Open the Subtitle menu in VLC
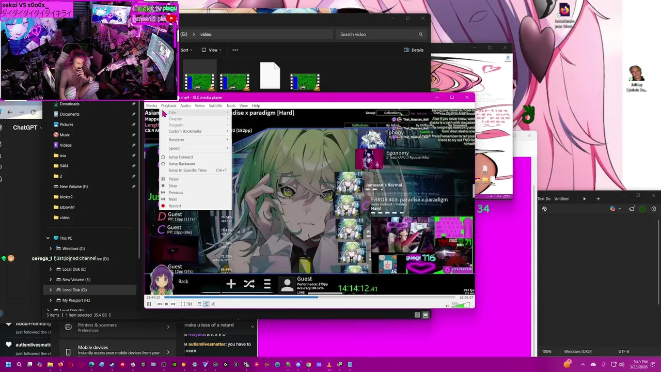Screen dimensions: 661x372 point(215,105)
